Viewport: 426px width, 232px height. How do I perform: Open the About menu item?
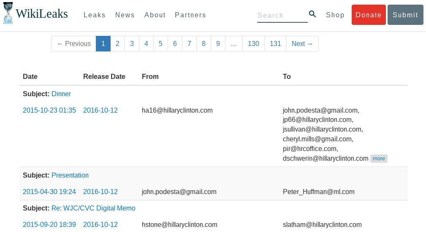pyautogui.click(x=155, y=15)
